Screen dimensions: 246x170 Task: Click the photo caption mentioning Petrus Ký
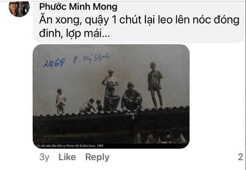(x=69, y=145)
